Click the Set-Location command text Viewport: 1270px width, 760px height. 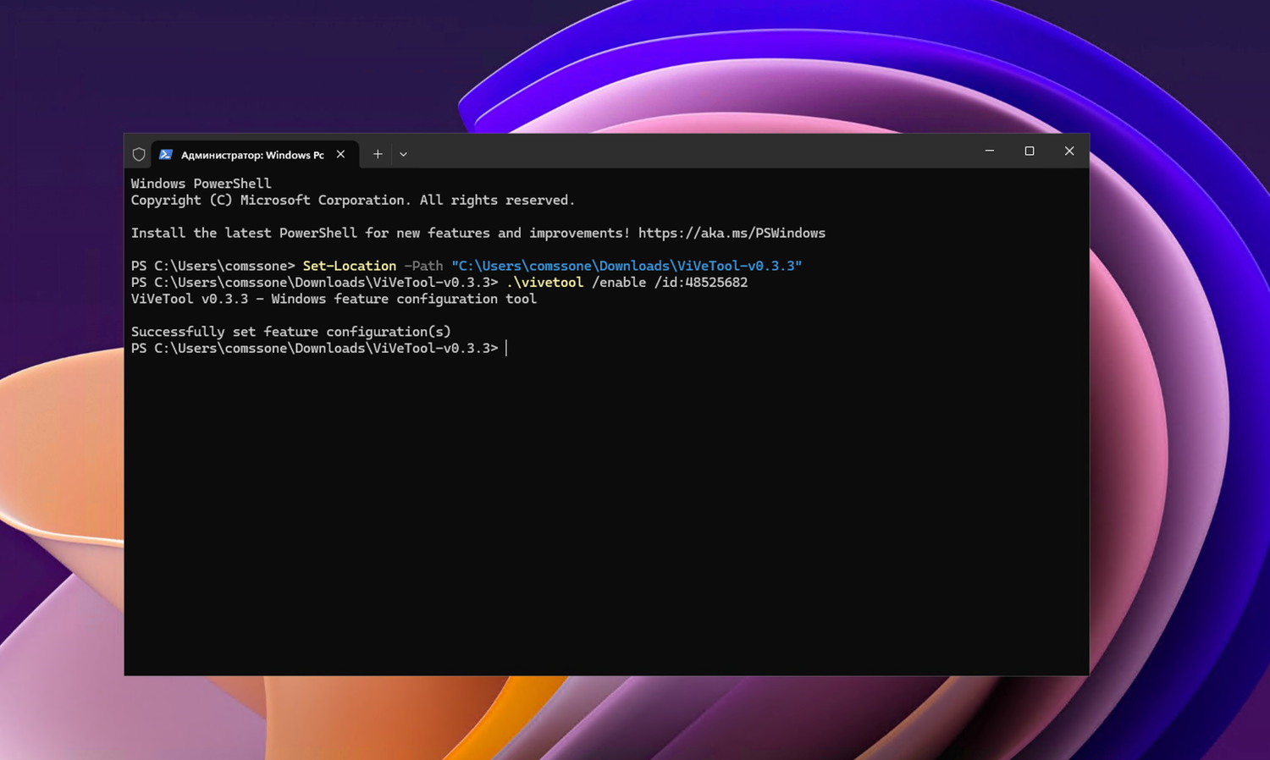[350, 266]
